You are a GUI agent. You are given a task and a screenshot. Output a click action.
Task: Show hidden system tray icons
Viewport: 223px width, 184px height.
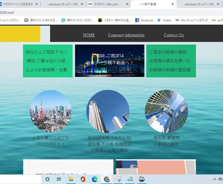[x=215, y=179]
